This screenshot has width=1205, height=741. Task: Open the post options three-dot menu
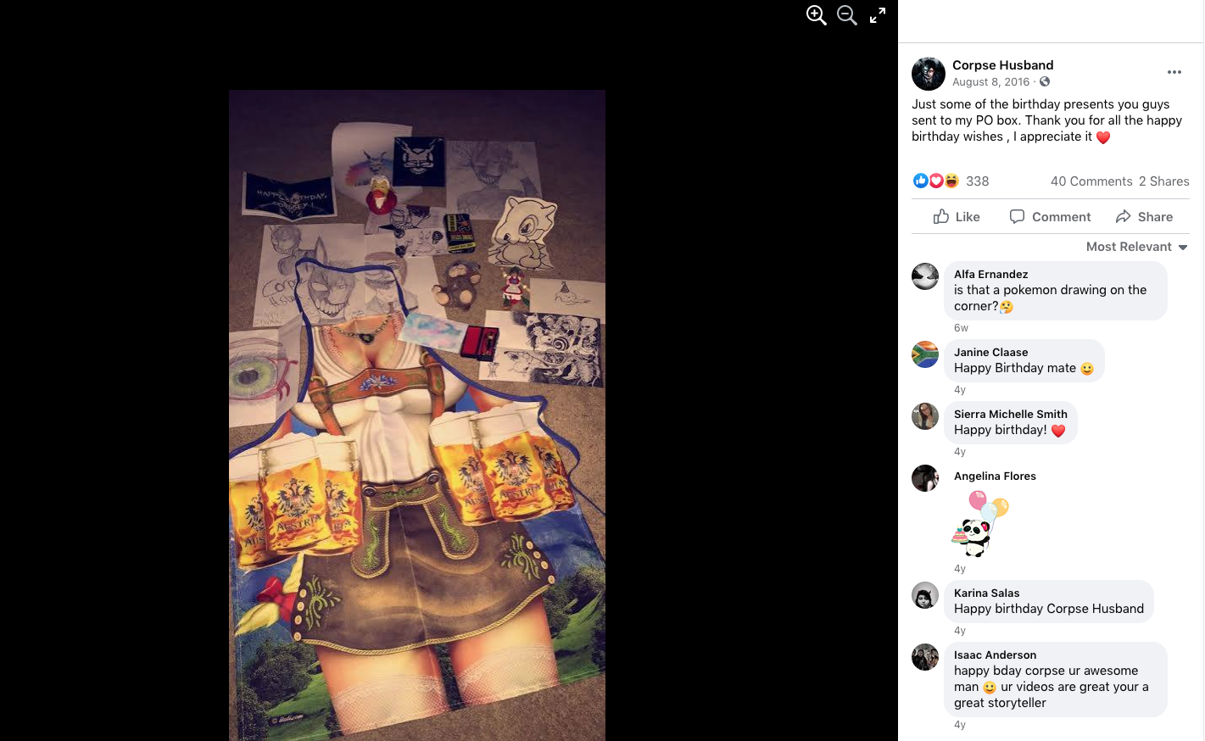[1174, 72]
